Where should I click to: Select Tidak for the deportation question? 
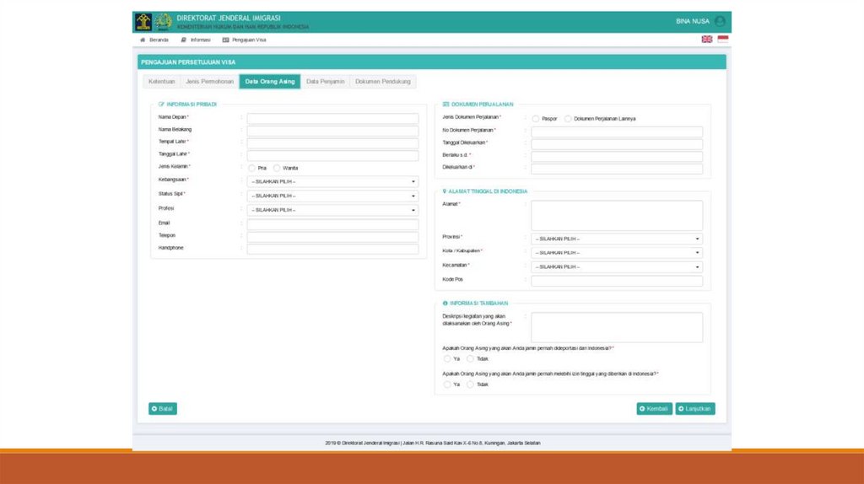pos(470,358)
